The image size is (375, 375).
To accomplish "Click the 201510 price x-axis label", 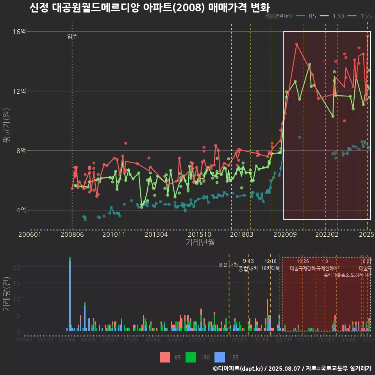I will click(200, 234).
